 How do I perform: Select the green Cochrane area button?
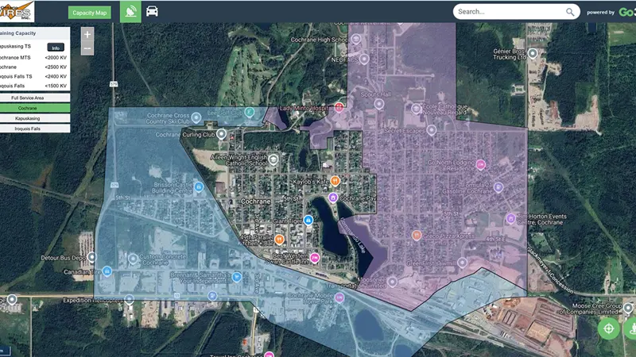tap(35, 108)
